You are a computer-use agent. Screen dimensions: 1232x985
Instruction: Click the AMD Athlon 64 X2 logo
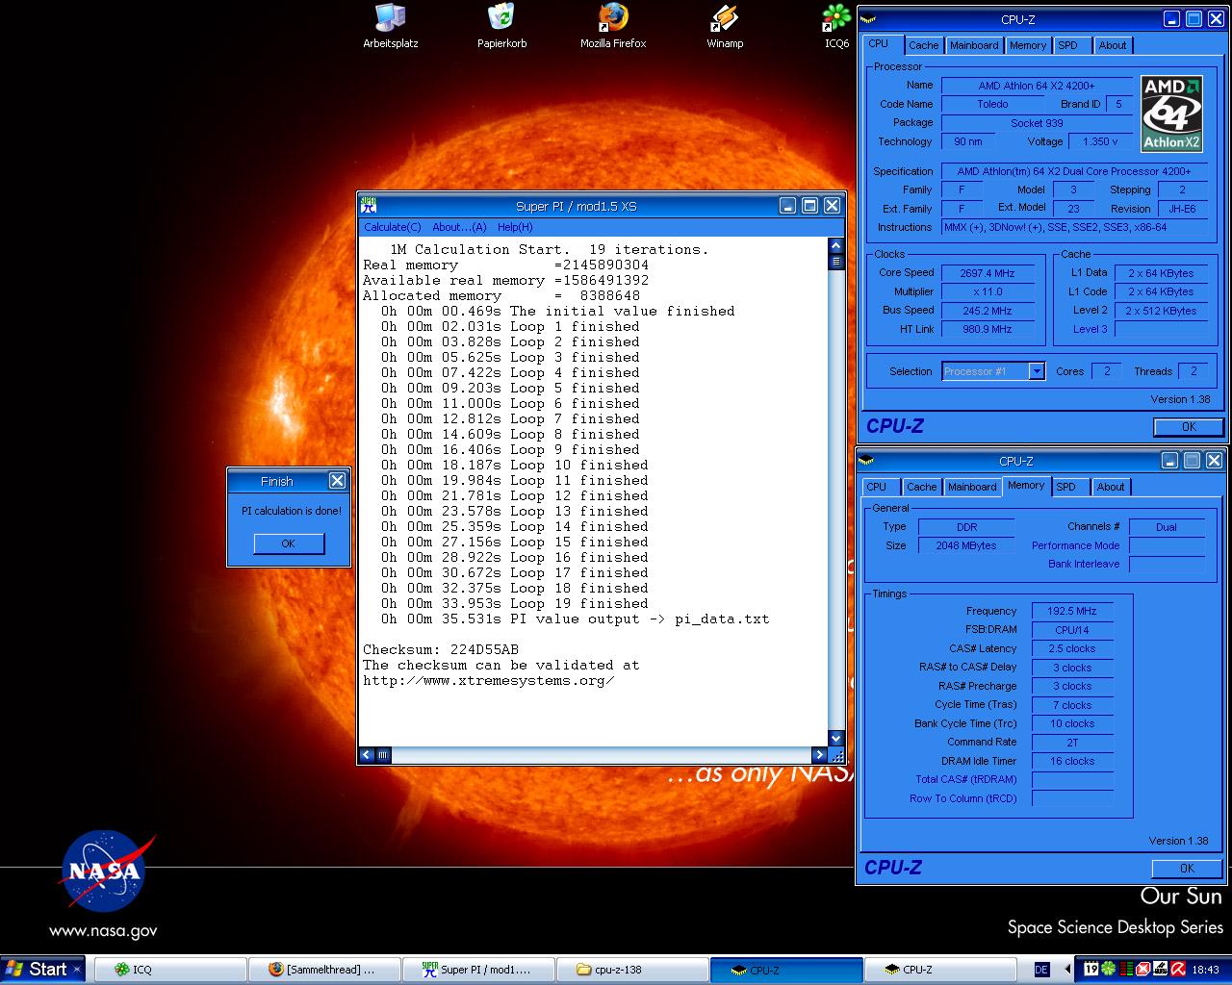[x=1171, y=114]
